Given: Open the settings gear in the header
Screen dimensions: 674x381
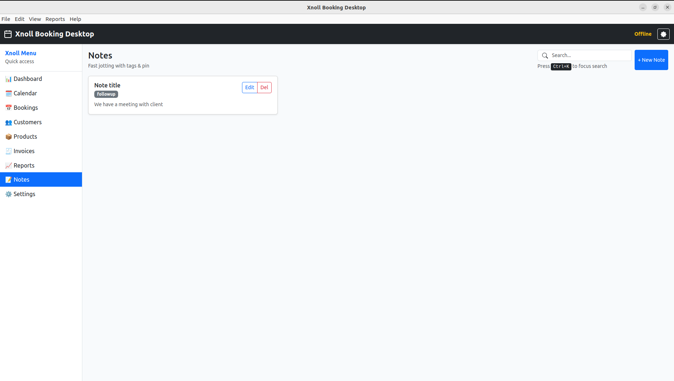Looking at the screenshot, I should [x=664, y=34].
